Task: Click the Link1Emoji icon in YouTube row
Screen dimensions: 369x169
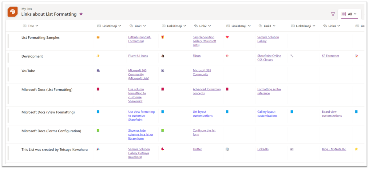Action: pyautogui.click(x=98, y=70)
